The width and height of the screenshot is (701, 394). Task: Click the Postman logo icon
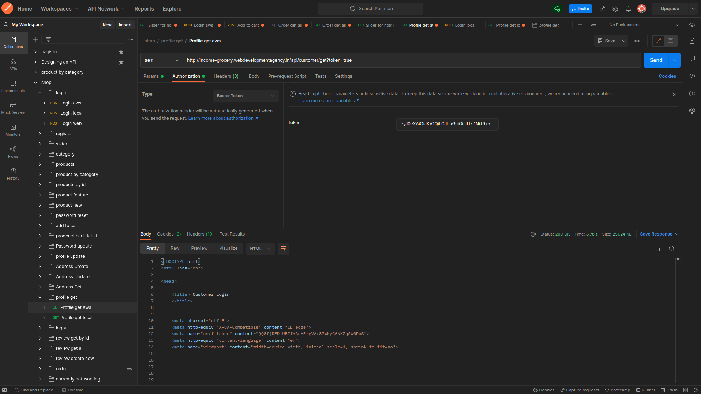coord(7,8)
